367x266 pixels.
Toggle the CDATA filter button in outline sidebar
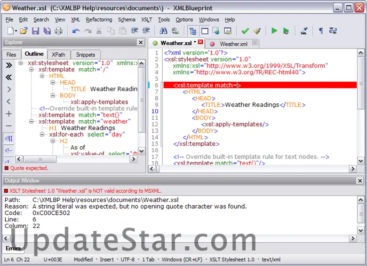[x=8, y=138]
